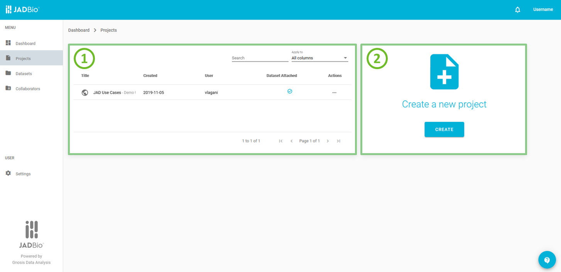Open Collaborators in sidebar menu
561x272 pixels.
pyautogui.click(x=31, y=88)
